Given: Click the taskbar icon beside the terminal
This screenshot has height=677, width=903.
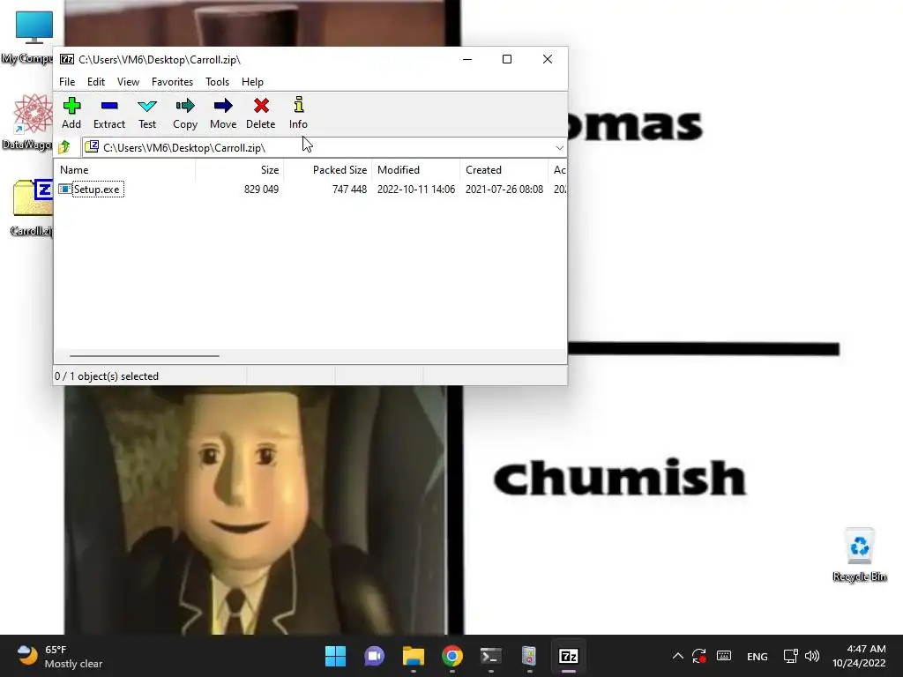Looking at the screenshot, I should tap(529, 656).
